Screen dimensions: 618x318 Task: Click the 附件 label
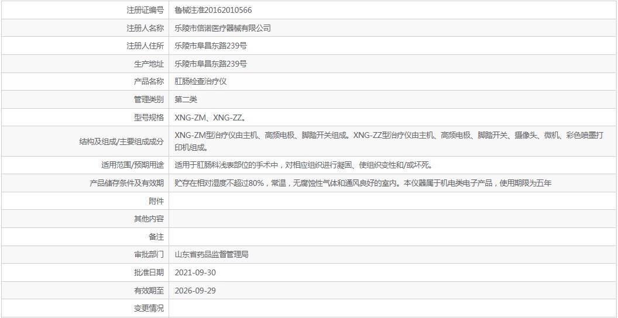point(156,201)
